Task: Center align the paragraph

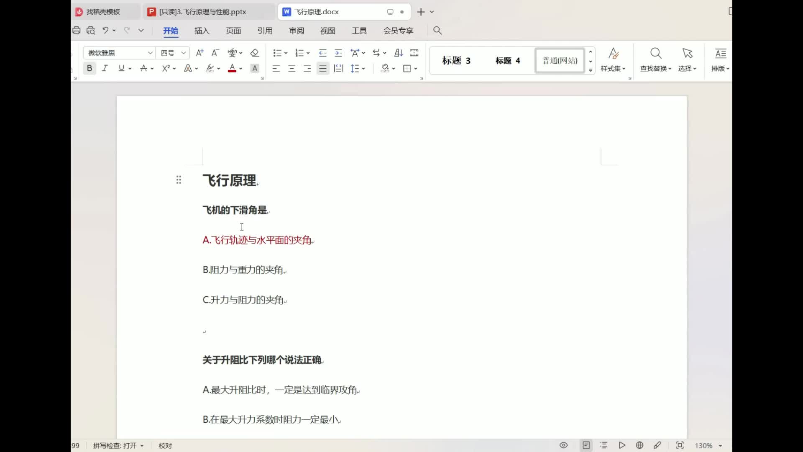Action: tap(292, 68)
